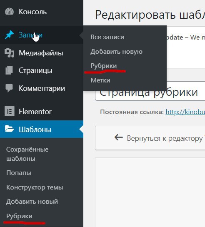
Task: Click Добавить новый under Шаблоны
Action: click(32, 202)
